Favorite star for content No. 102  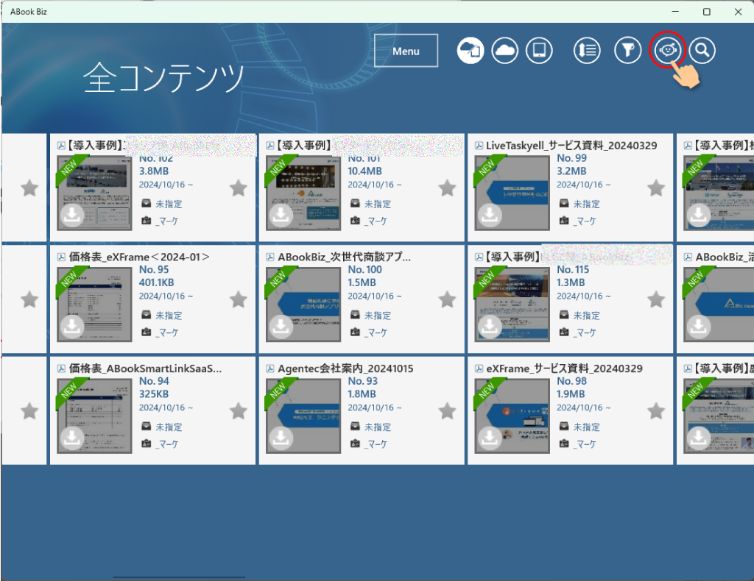tap(239, 188)
